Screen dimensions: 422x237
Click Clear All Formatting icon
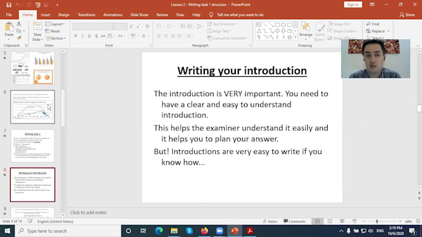[x=147, y=26]
